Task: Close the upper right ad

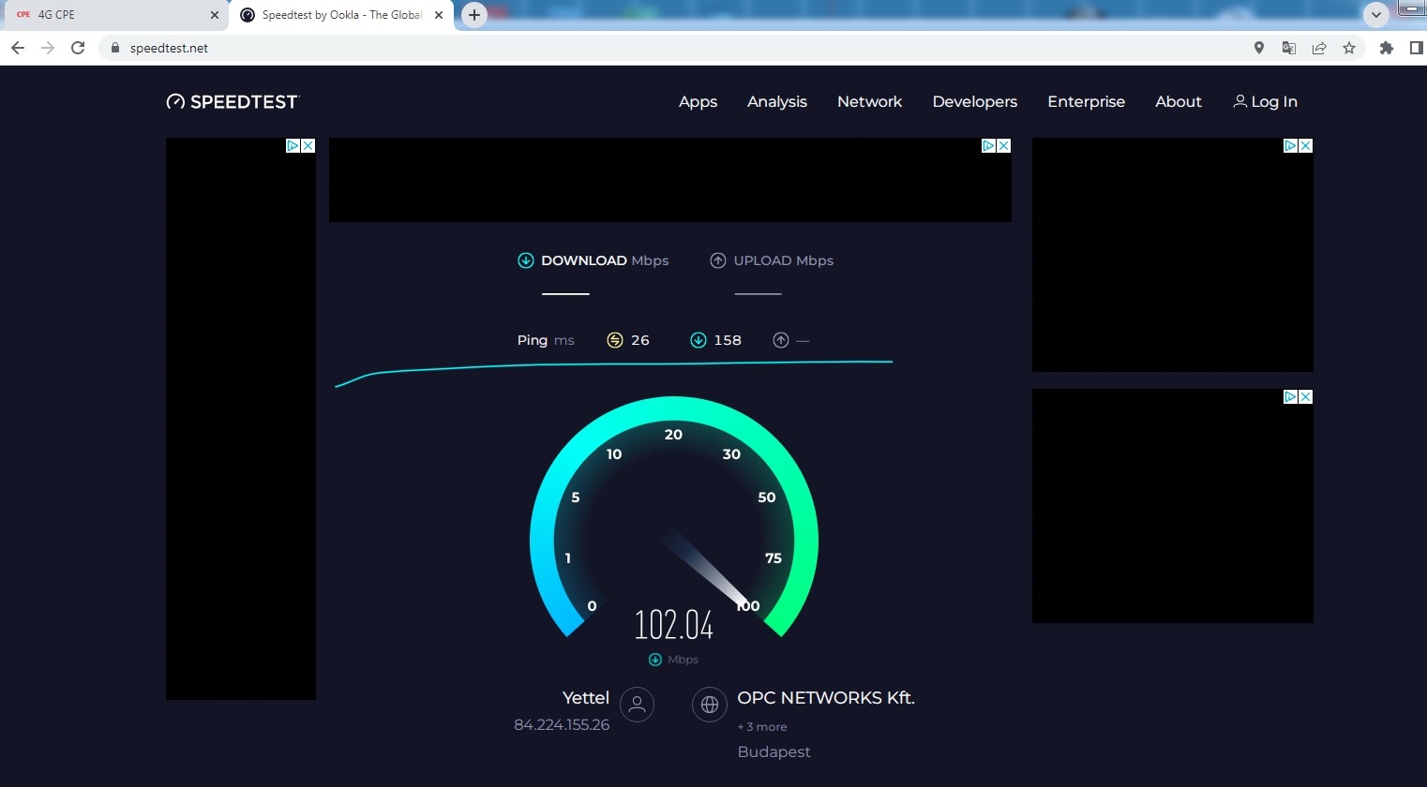Action: click(1305, 146)
